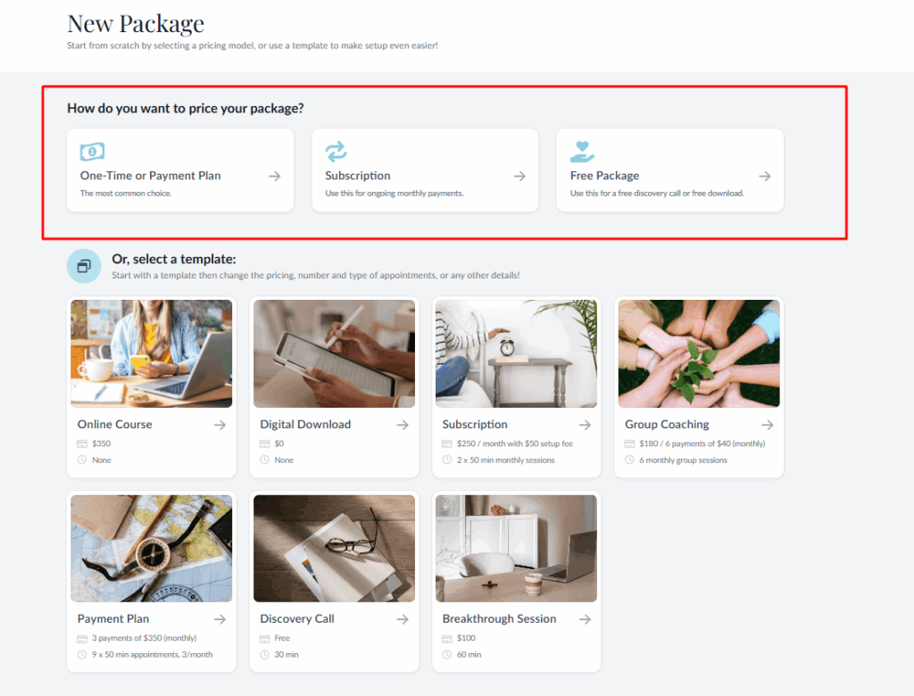The width and height of the screenshot is (914, 696).
Task: Pick the Free Package pricing option
Action: (x=605, y=176)
